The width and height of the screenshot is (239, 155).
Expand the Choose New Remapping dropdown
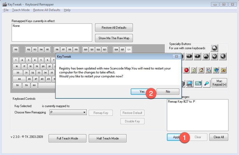point(84,113)
